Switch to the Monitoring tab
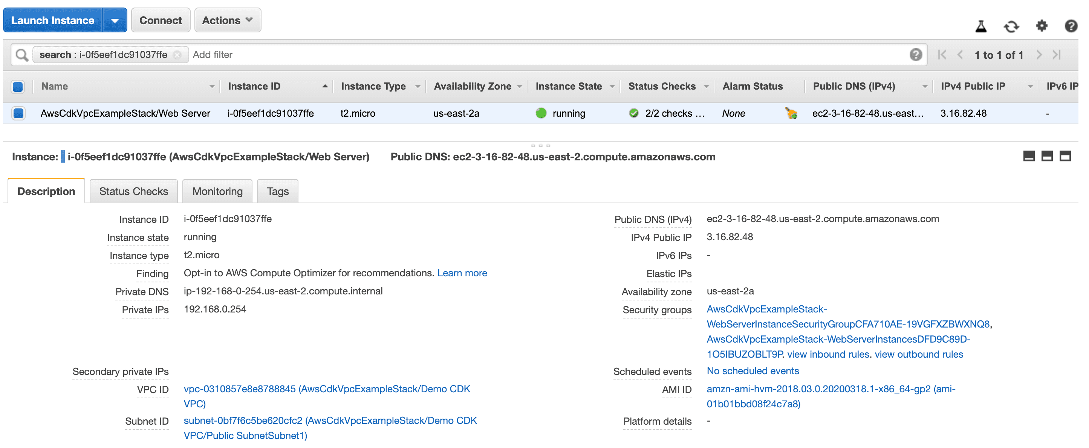 tap(217, 191)
